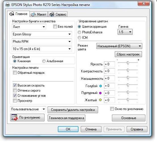
Task: Click the Желтый value field
Action: pyautogui.click(x=109, y=100)
